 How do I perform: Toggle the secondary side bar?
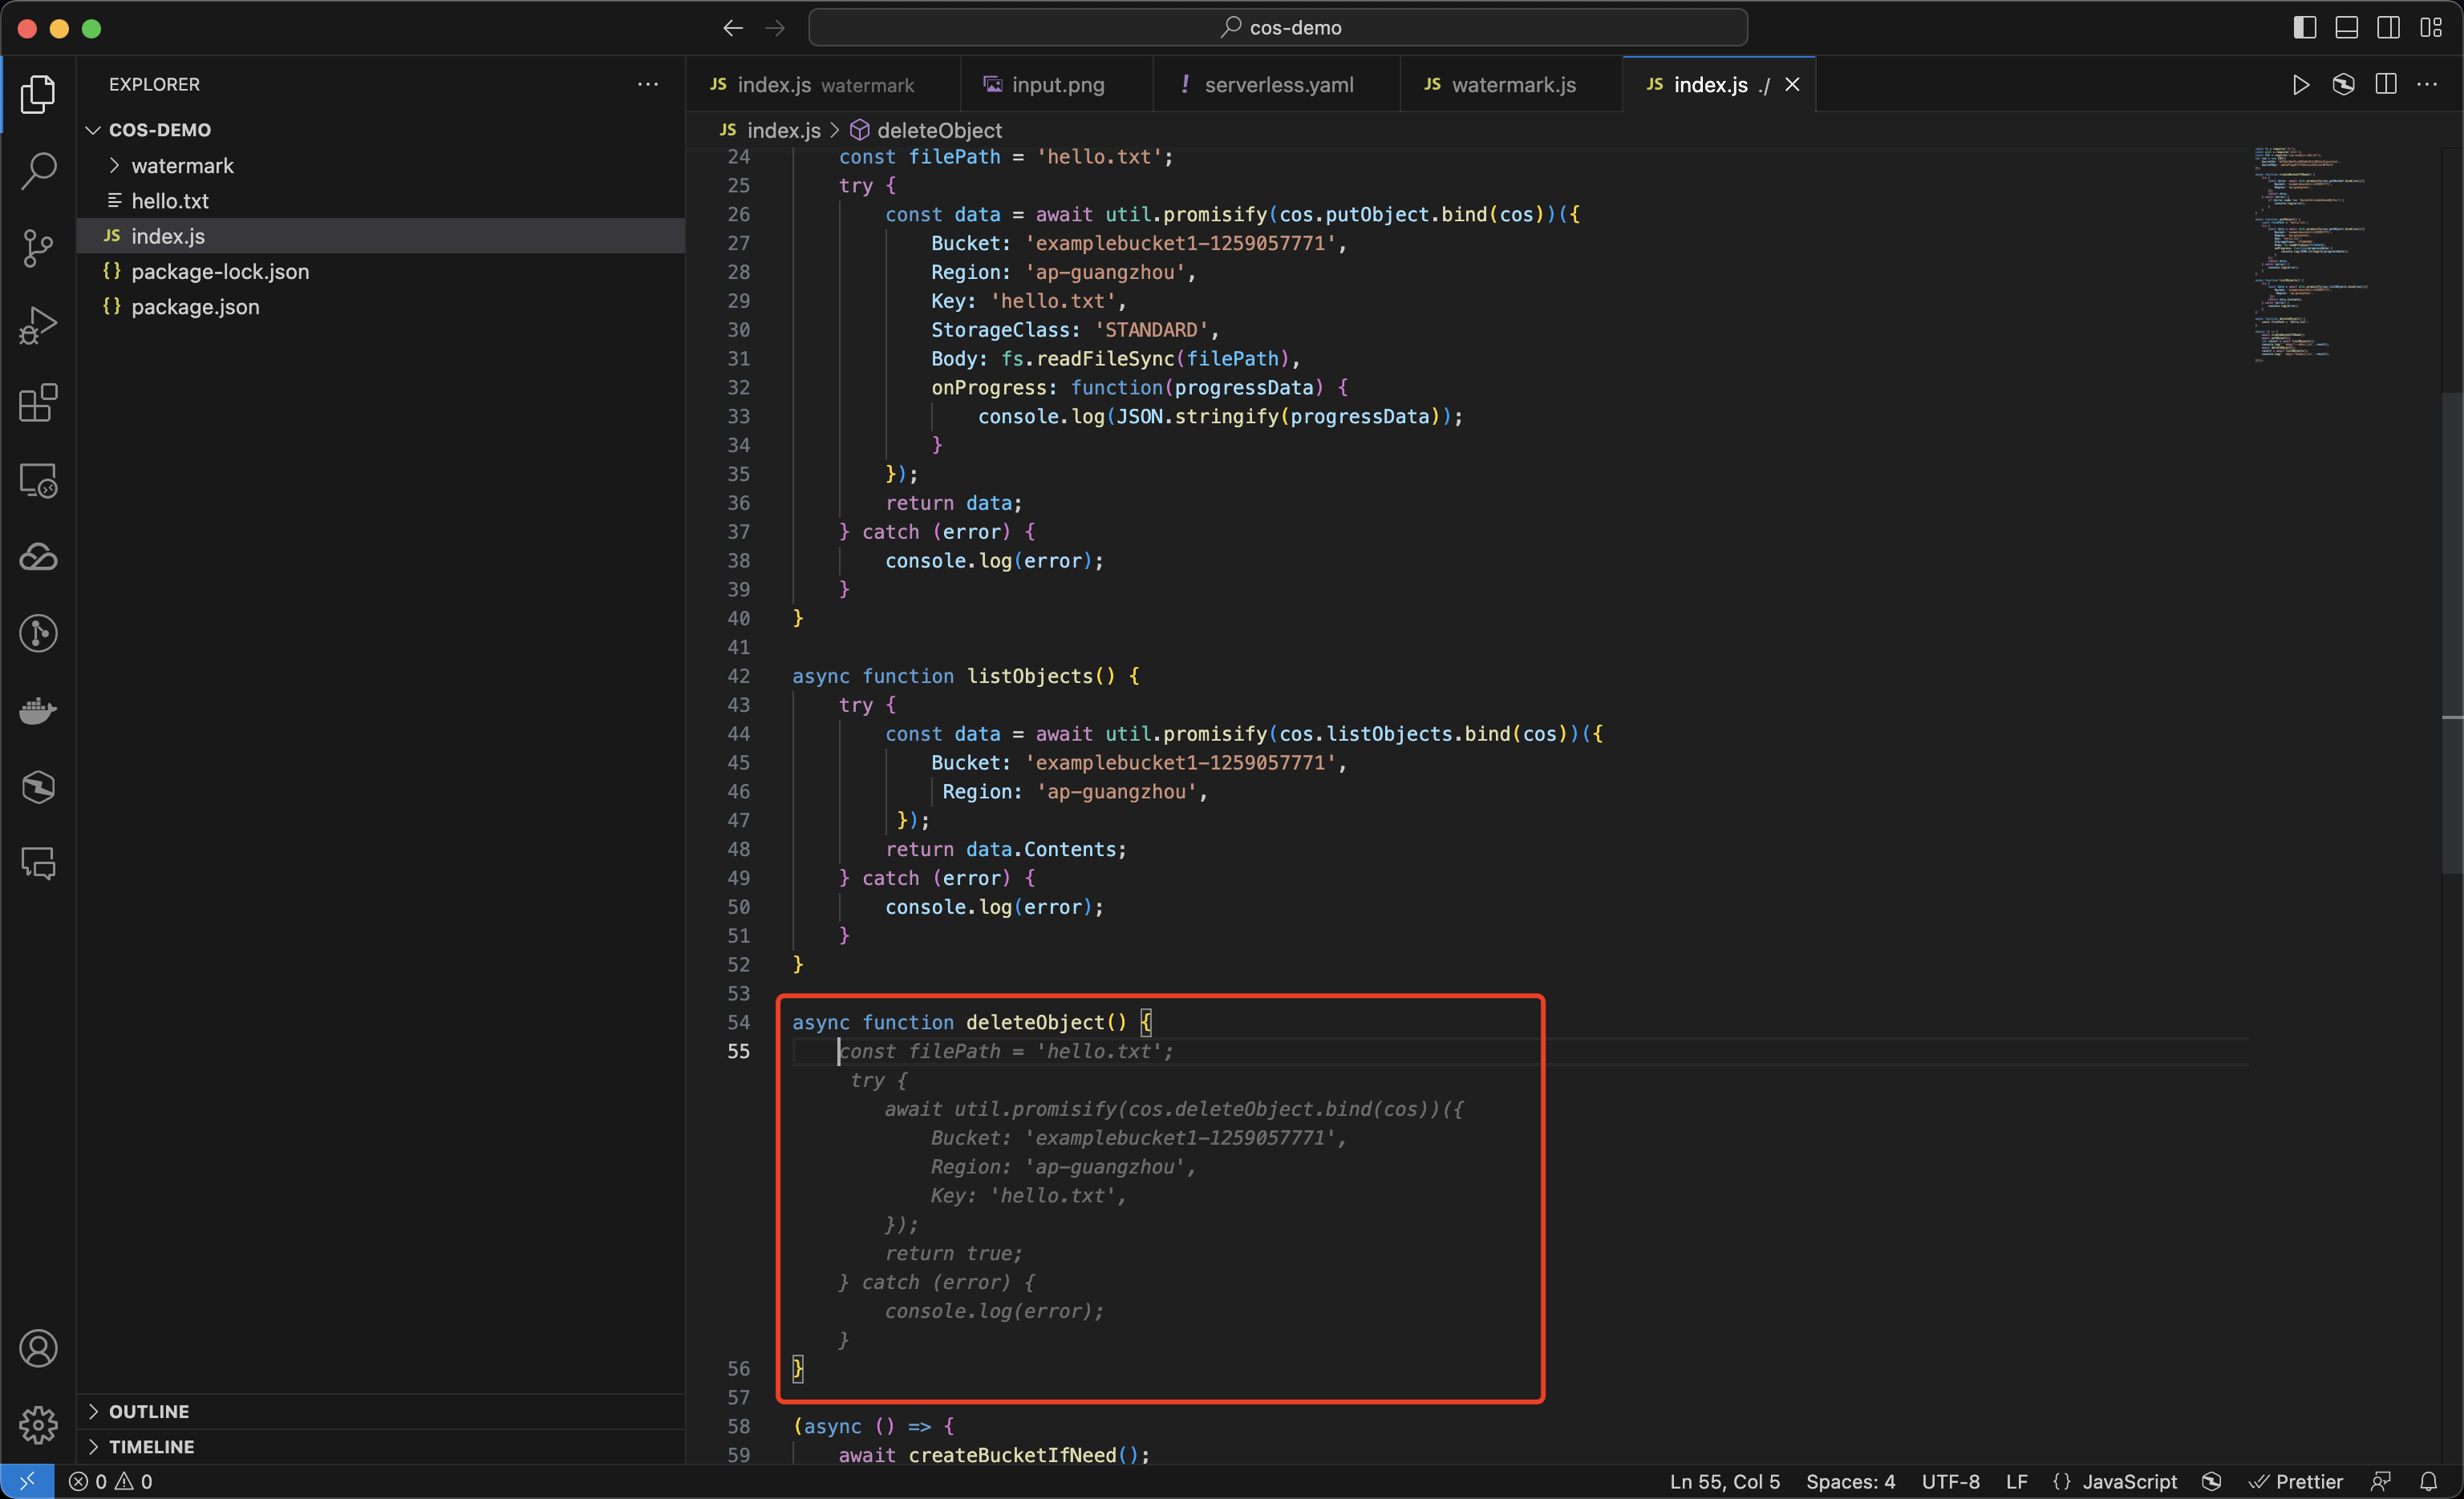pyautogui.click(x=2388, y=28)
